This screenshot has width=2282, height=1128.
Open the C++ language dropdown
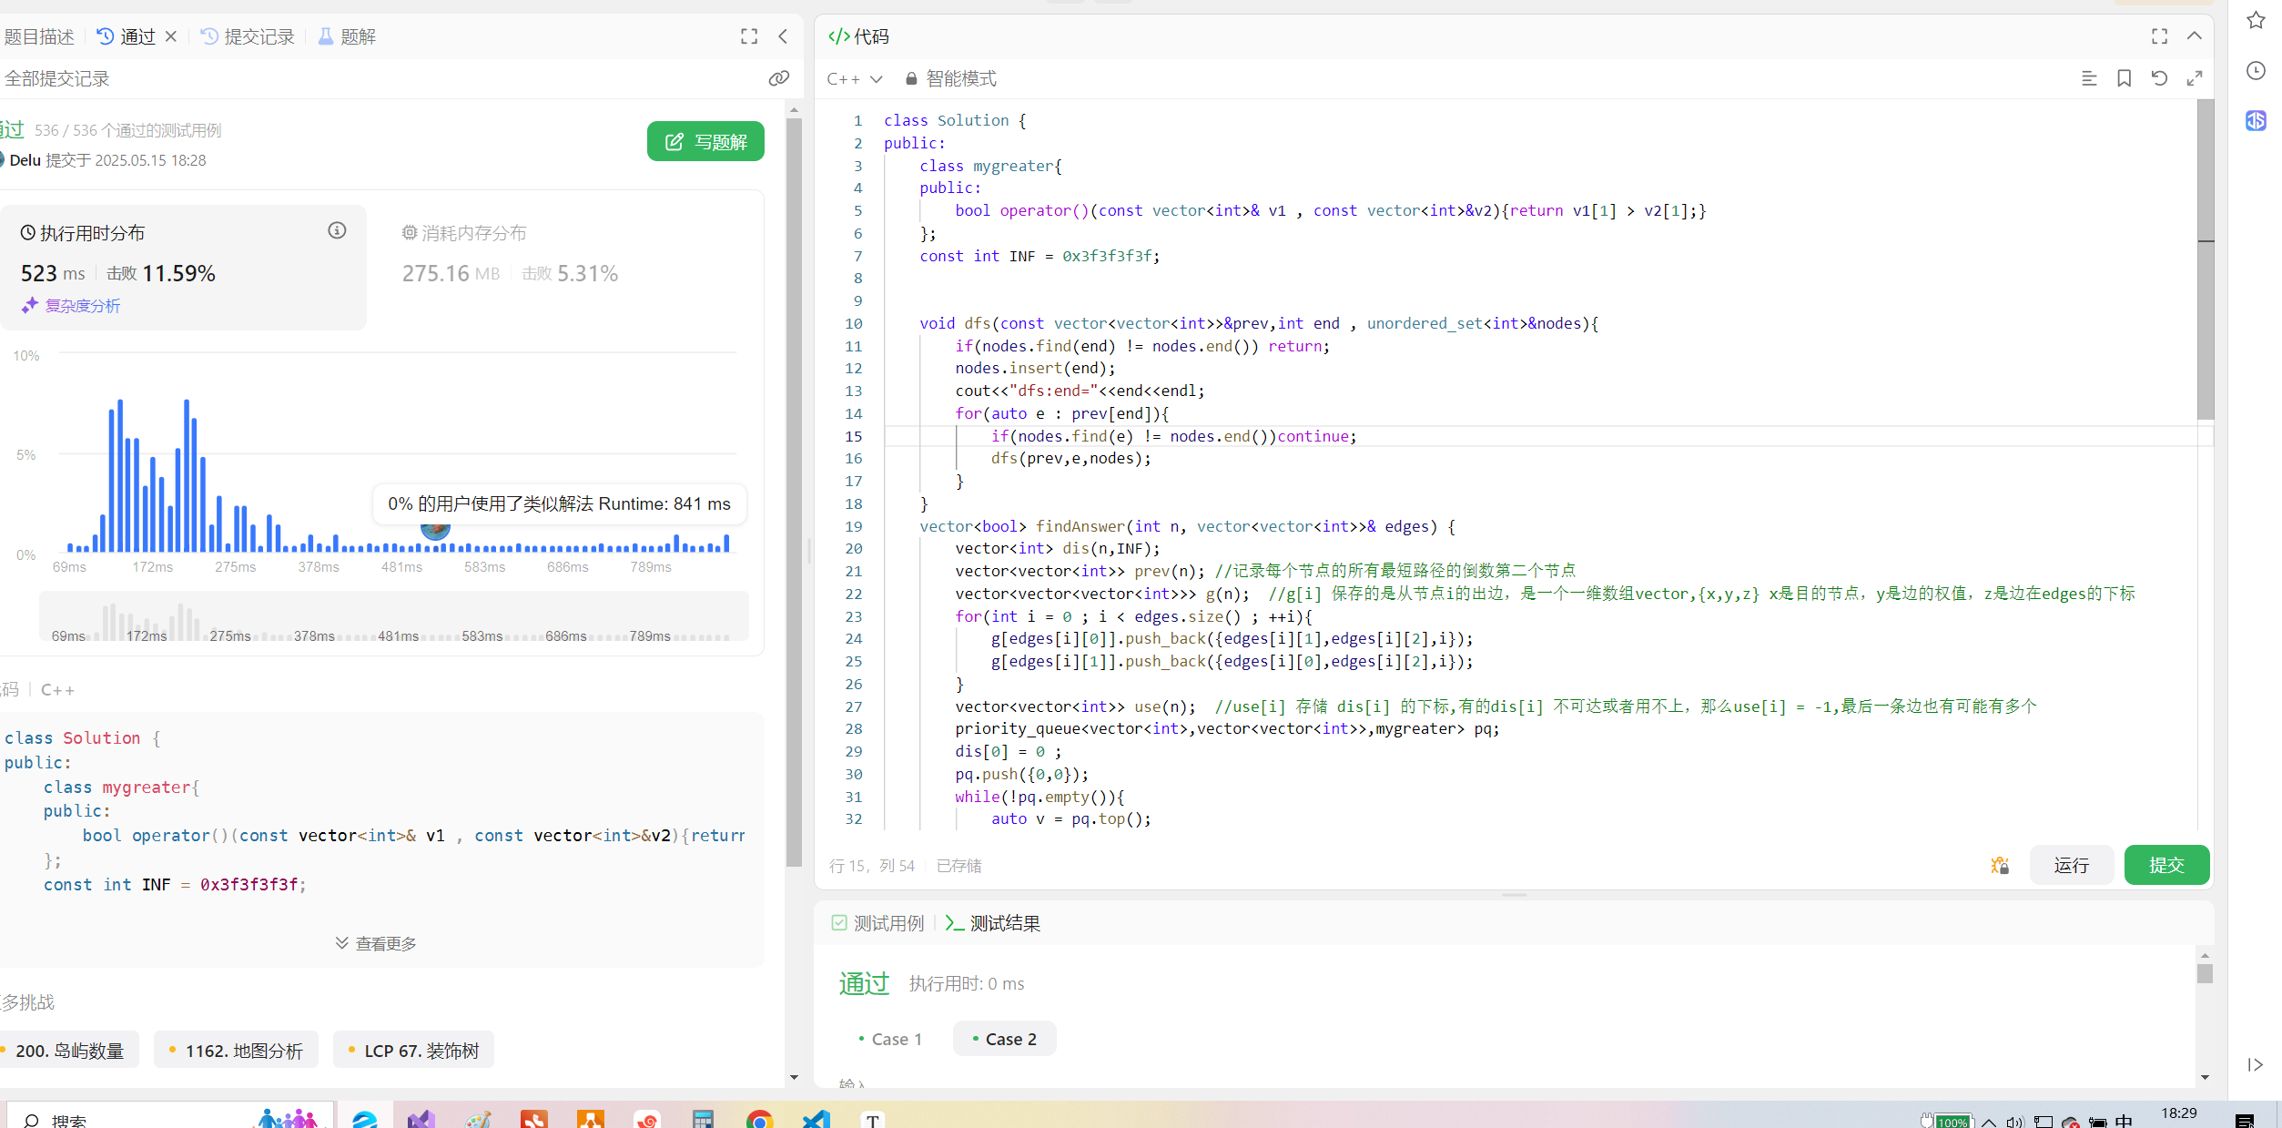click(854, 78)
